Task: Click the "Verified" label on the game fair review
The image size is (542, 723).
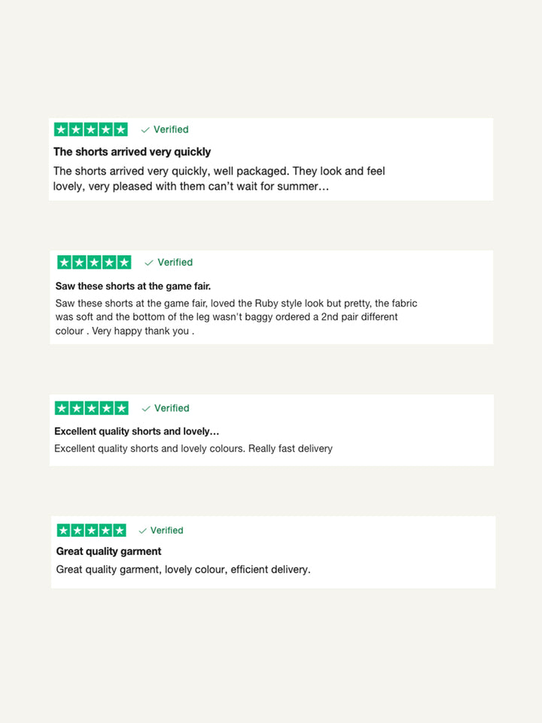Action: coord(175,262)
